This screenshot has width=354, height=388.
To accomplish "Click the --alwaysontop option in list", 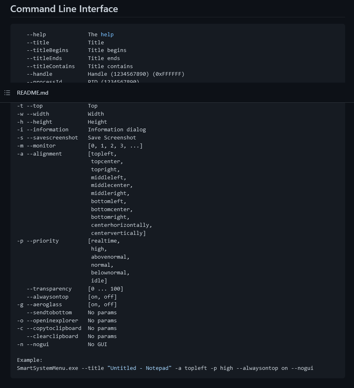I will 48,297.
